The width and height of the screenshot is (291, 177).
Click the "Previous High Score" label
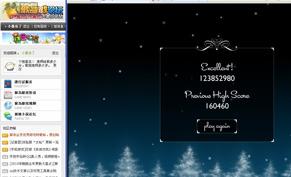[217, 96]
